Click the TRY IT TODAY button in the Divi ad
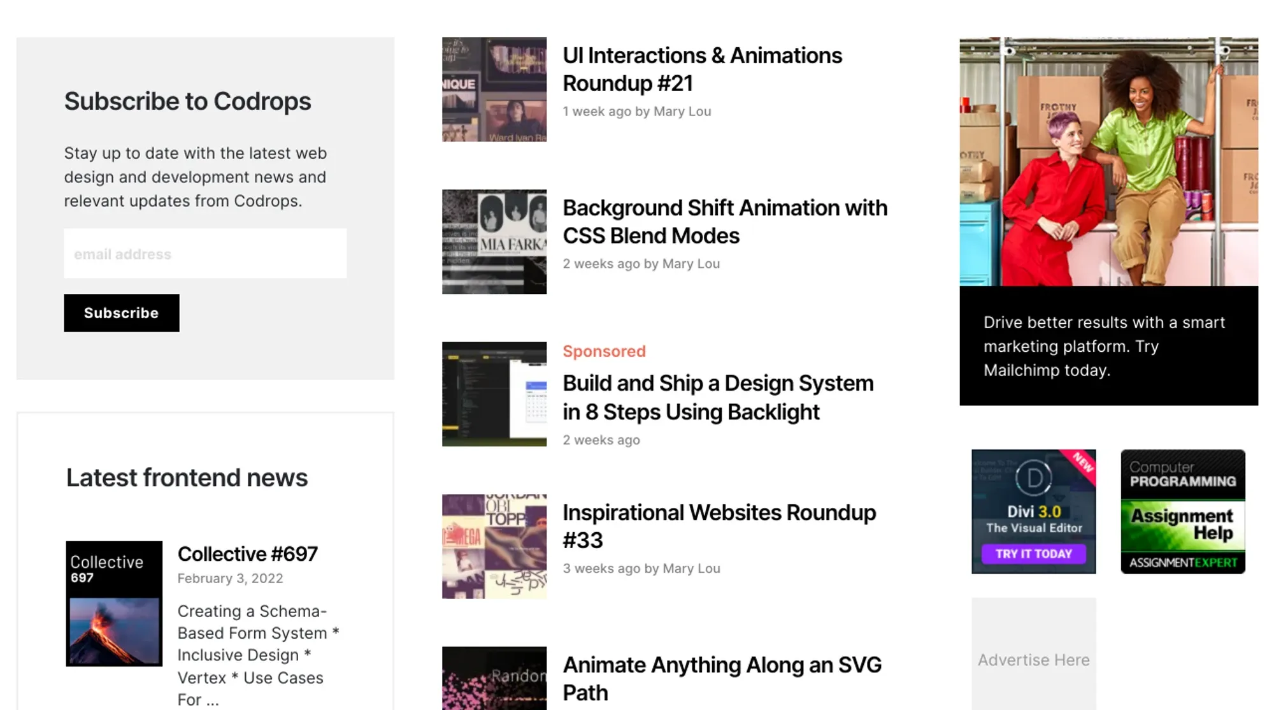The image size is (1274, 710). tap(1034, 554)
